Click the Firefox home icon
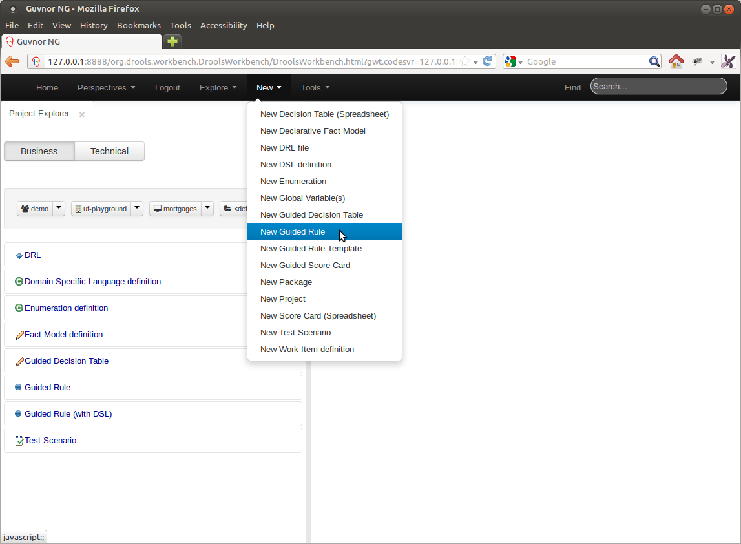The height and width of the screenshot is (544, 741). point(676,61)
